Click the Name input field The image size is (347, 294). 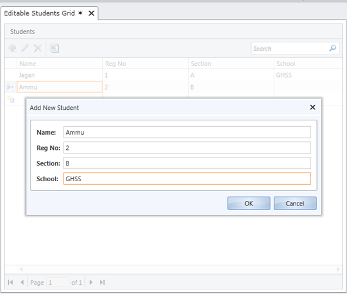186,132
